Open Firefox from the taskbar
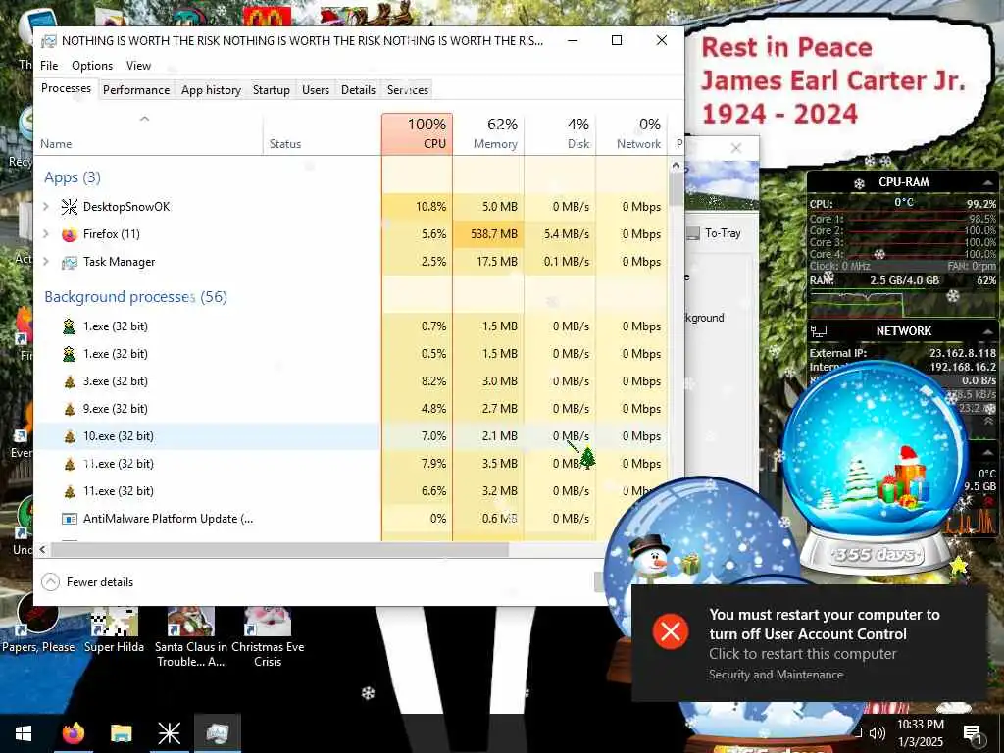Image resolution: width=1004 pixels, height=753 pixels. (73, 733)
